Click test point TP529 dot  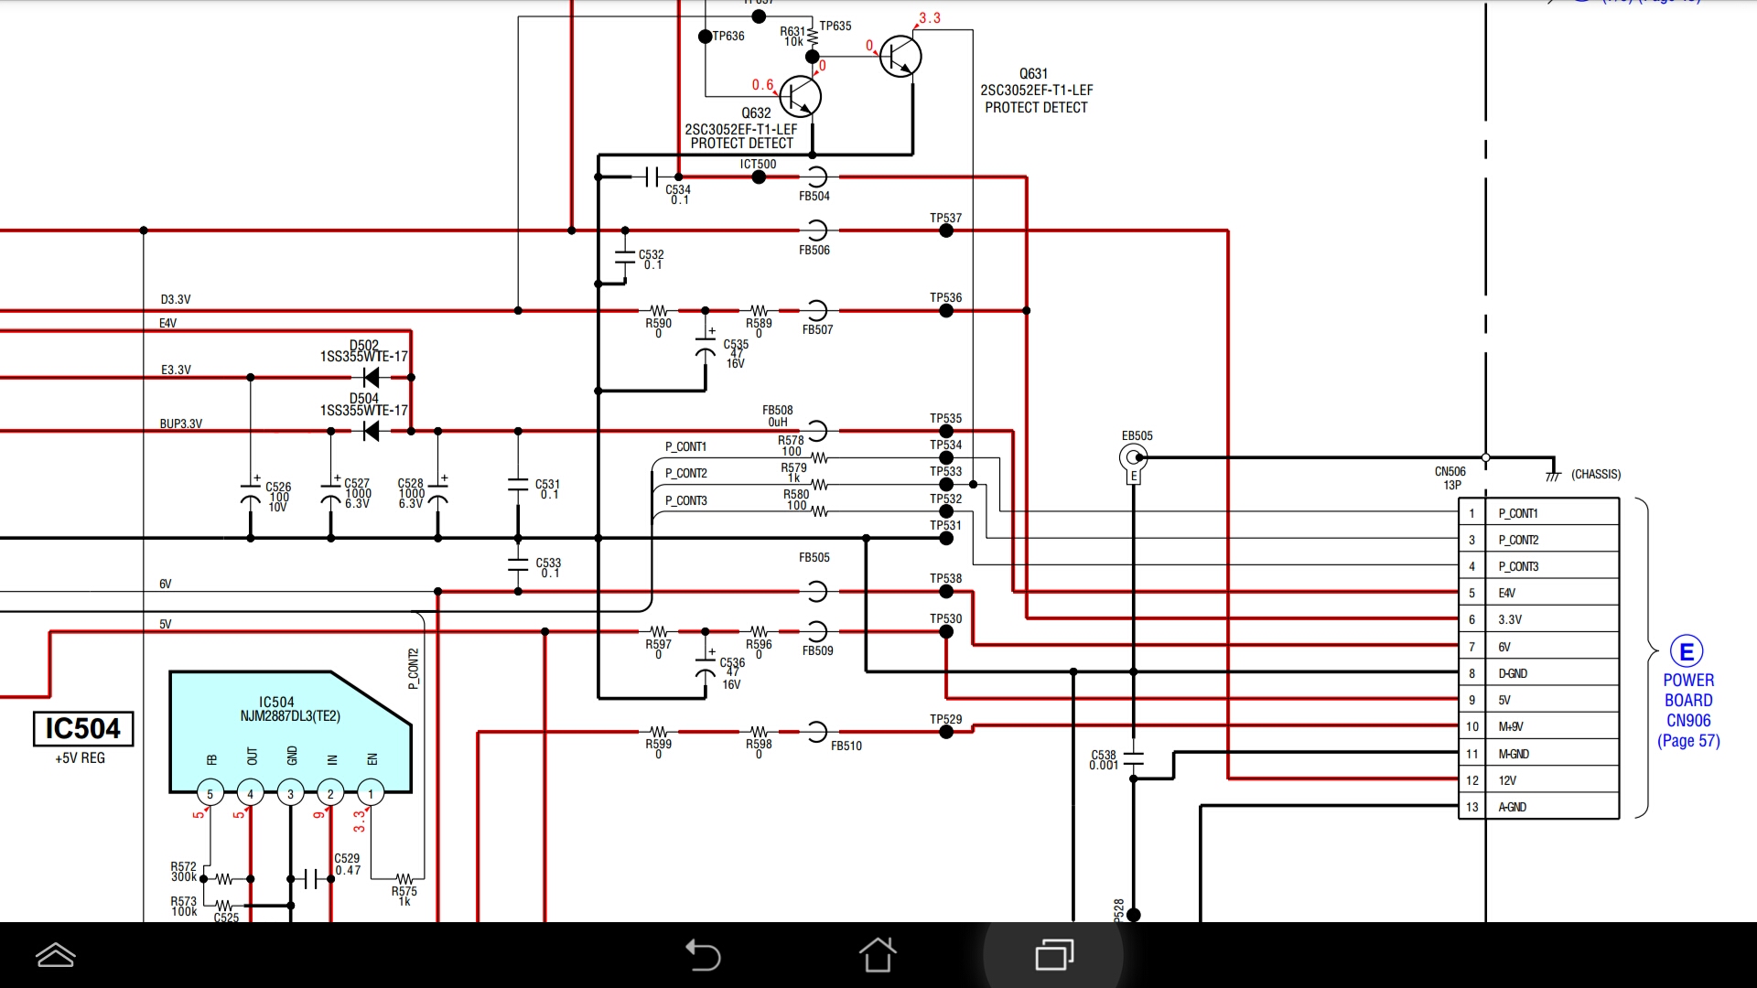click(x=946, y=732)
